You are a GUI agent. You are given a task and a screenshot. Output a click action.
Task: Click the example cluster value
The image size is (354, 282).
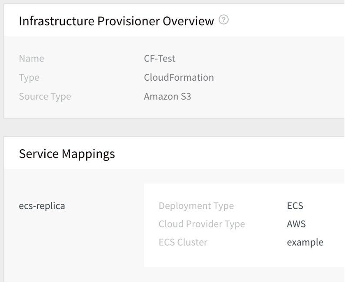click(x=305, y=243)
